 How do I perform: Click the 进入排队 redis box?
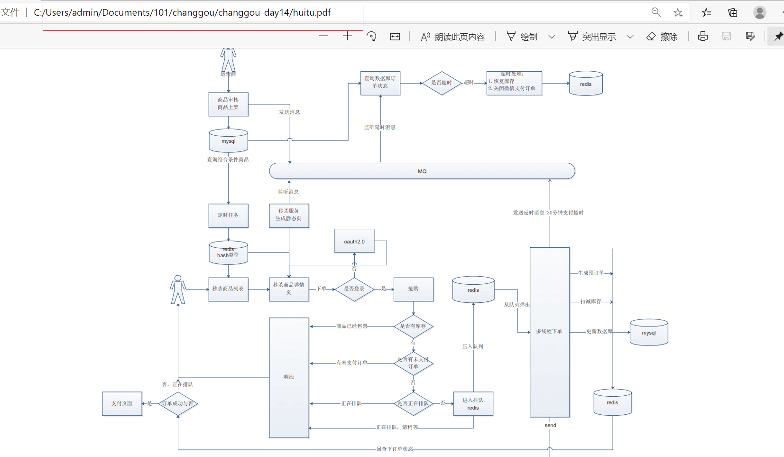coord(473,404)
